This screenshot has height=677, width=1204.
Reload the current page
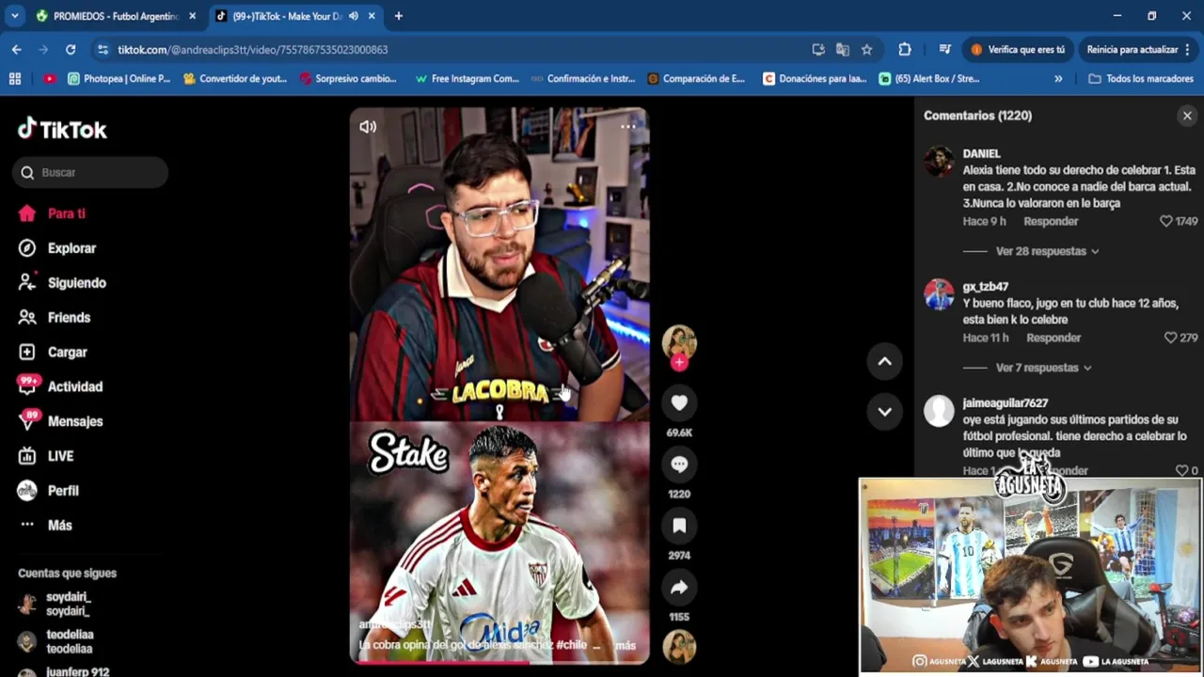71,50
